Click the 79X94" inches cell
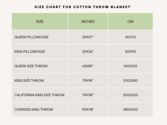Image resolution: width=167 pixels, height=125 pixels. [x=88, y=81]
